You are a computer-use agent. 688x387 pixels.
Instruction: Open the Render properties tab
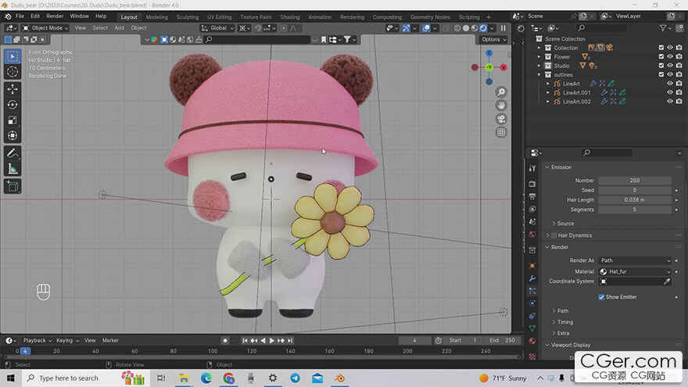[532, 184]
